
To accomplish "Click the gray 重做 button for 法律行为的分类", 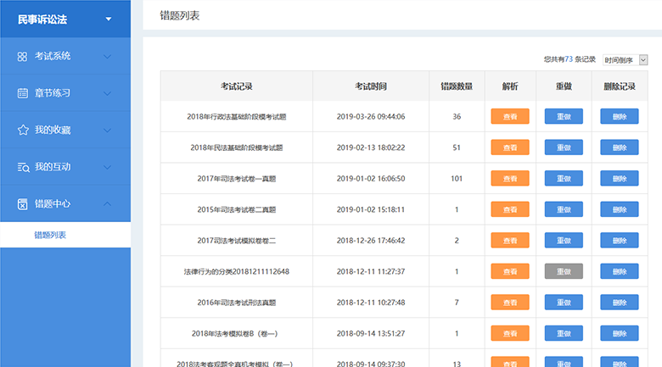I will point(564,271).
